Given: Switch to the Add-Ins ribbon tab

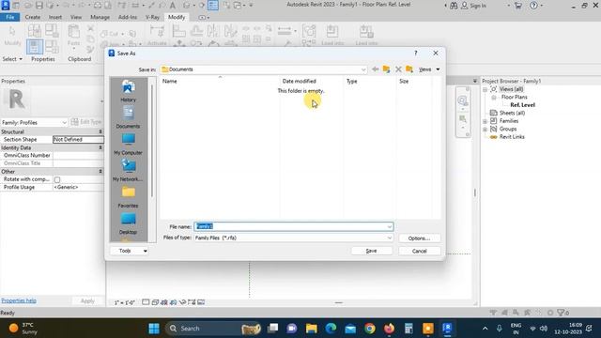Looking at the screenshot, I should coord(128,17).
